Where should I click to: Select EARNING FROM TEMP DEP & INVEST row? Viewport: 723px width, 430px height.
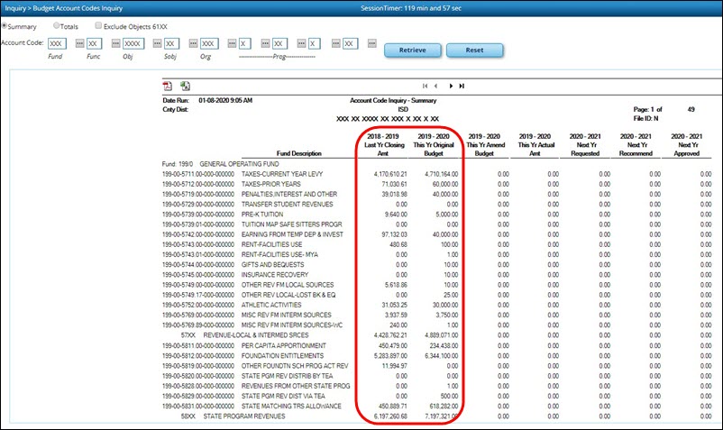click(292, 235)
